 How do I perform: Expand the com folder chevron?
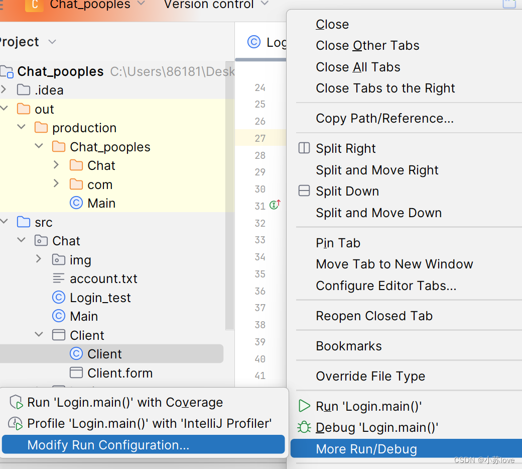56,183
